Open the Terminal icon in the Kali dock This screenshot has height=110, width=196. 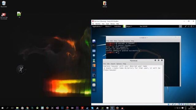[94, 46]
